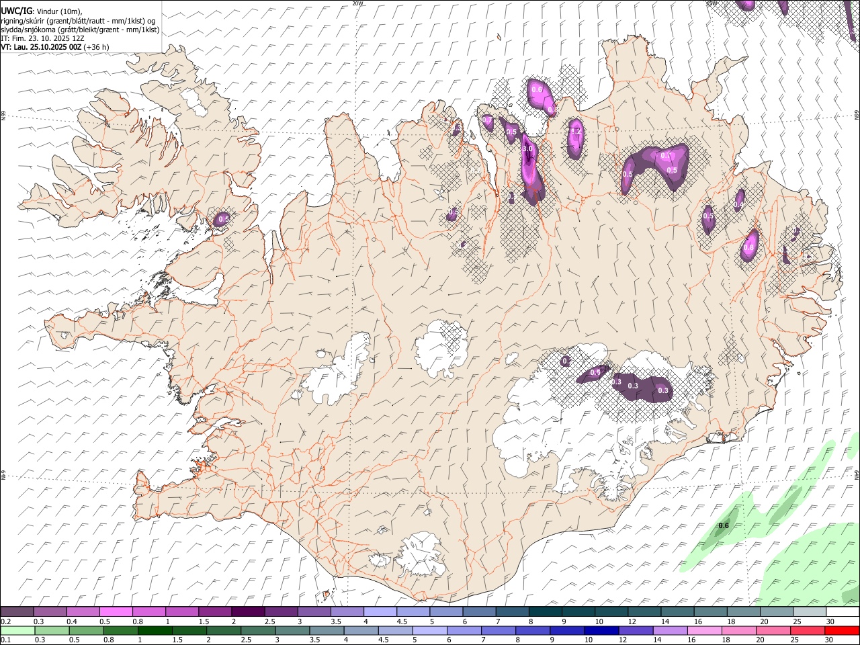Click the '0.6' value in the pink northern snow area
860x645 pixels.
pos(536,89)
